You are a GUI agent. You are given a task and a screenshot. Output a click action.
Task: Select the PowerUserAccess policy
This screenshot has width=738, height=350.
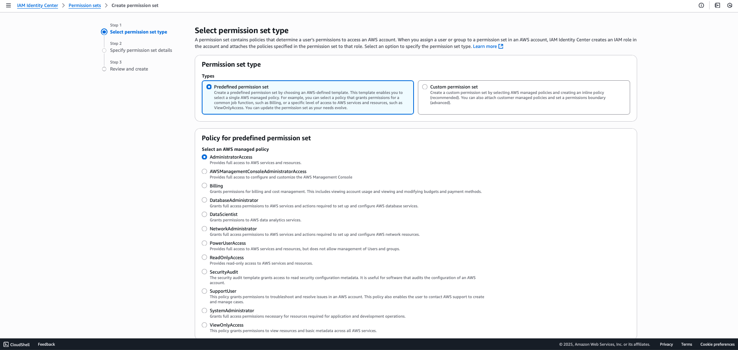pyautogui.click(x=204, y=243)
